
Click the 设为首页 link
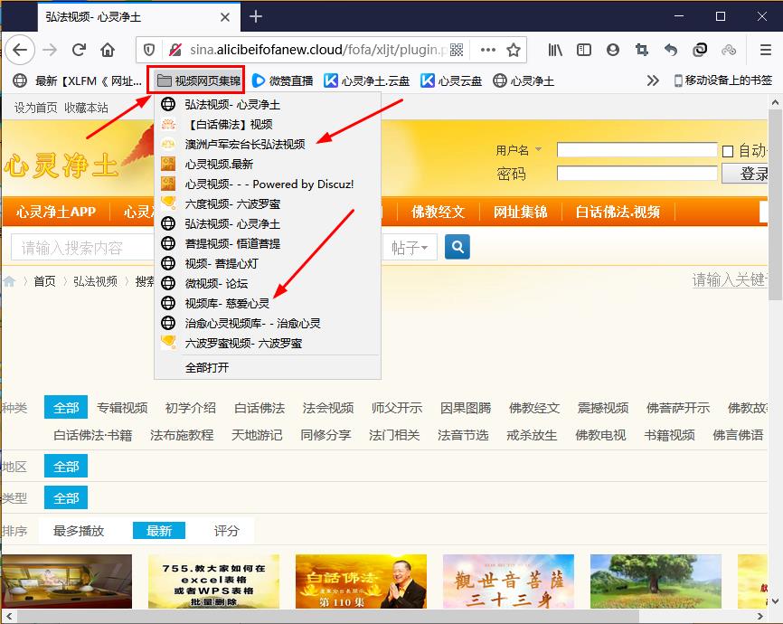pyautogui.click(x=36, y=108)
